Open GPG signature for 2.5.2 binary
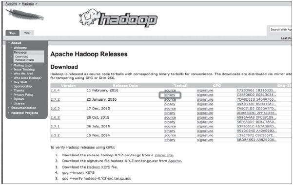Screen dimensions: 294x185 point(205,140)
